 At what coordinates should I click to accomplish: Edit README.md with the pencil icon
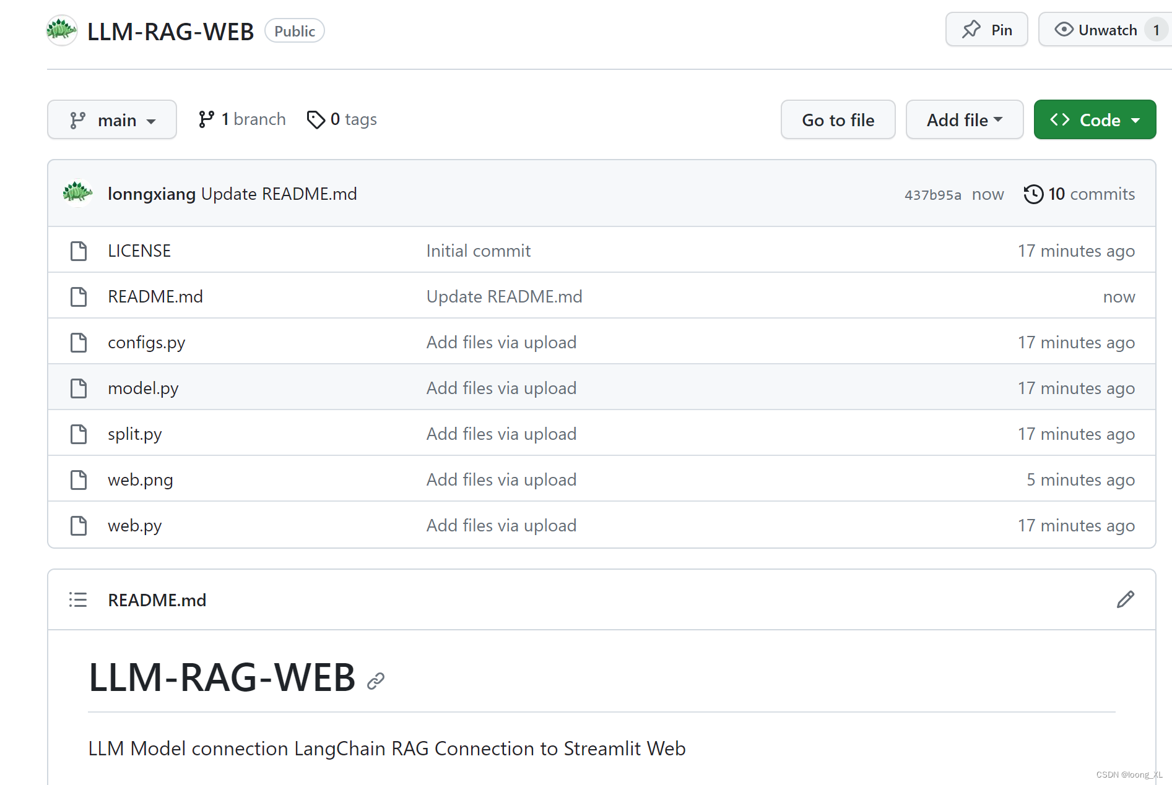[1126, 599]
